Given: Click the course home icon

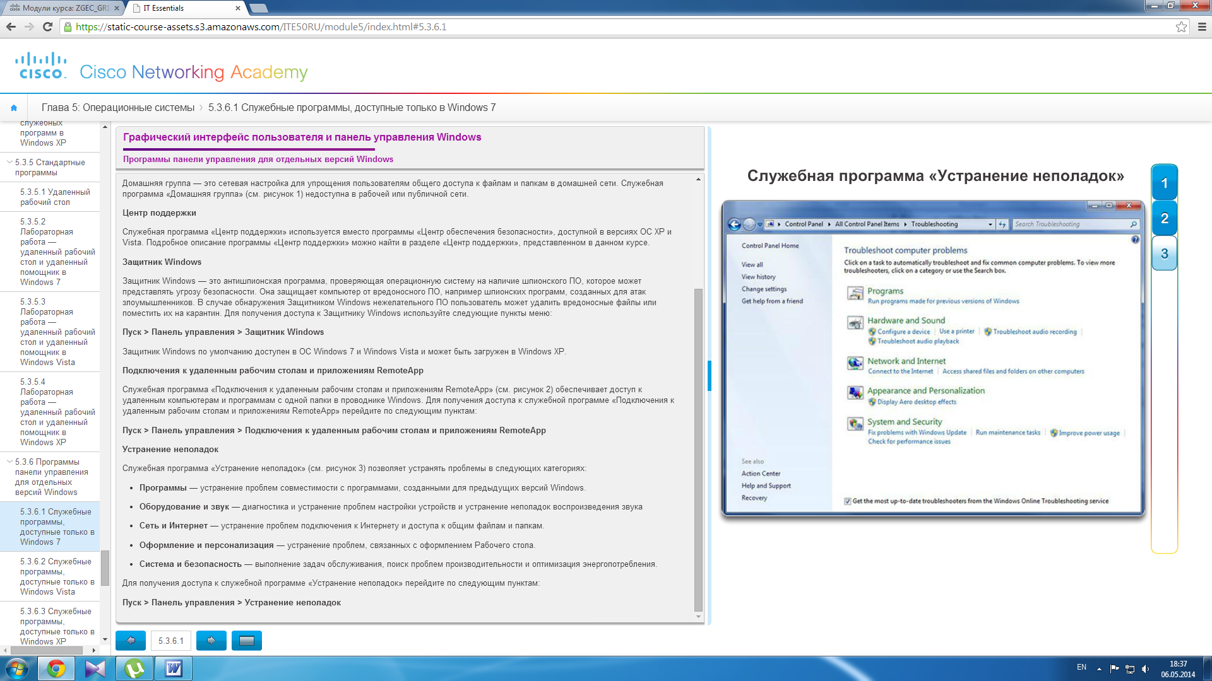Looking at the screenshot, I should pos(14,108).
